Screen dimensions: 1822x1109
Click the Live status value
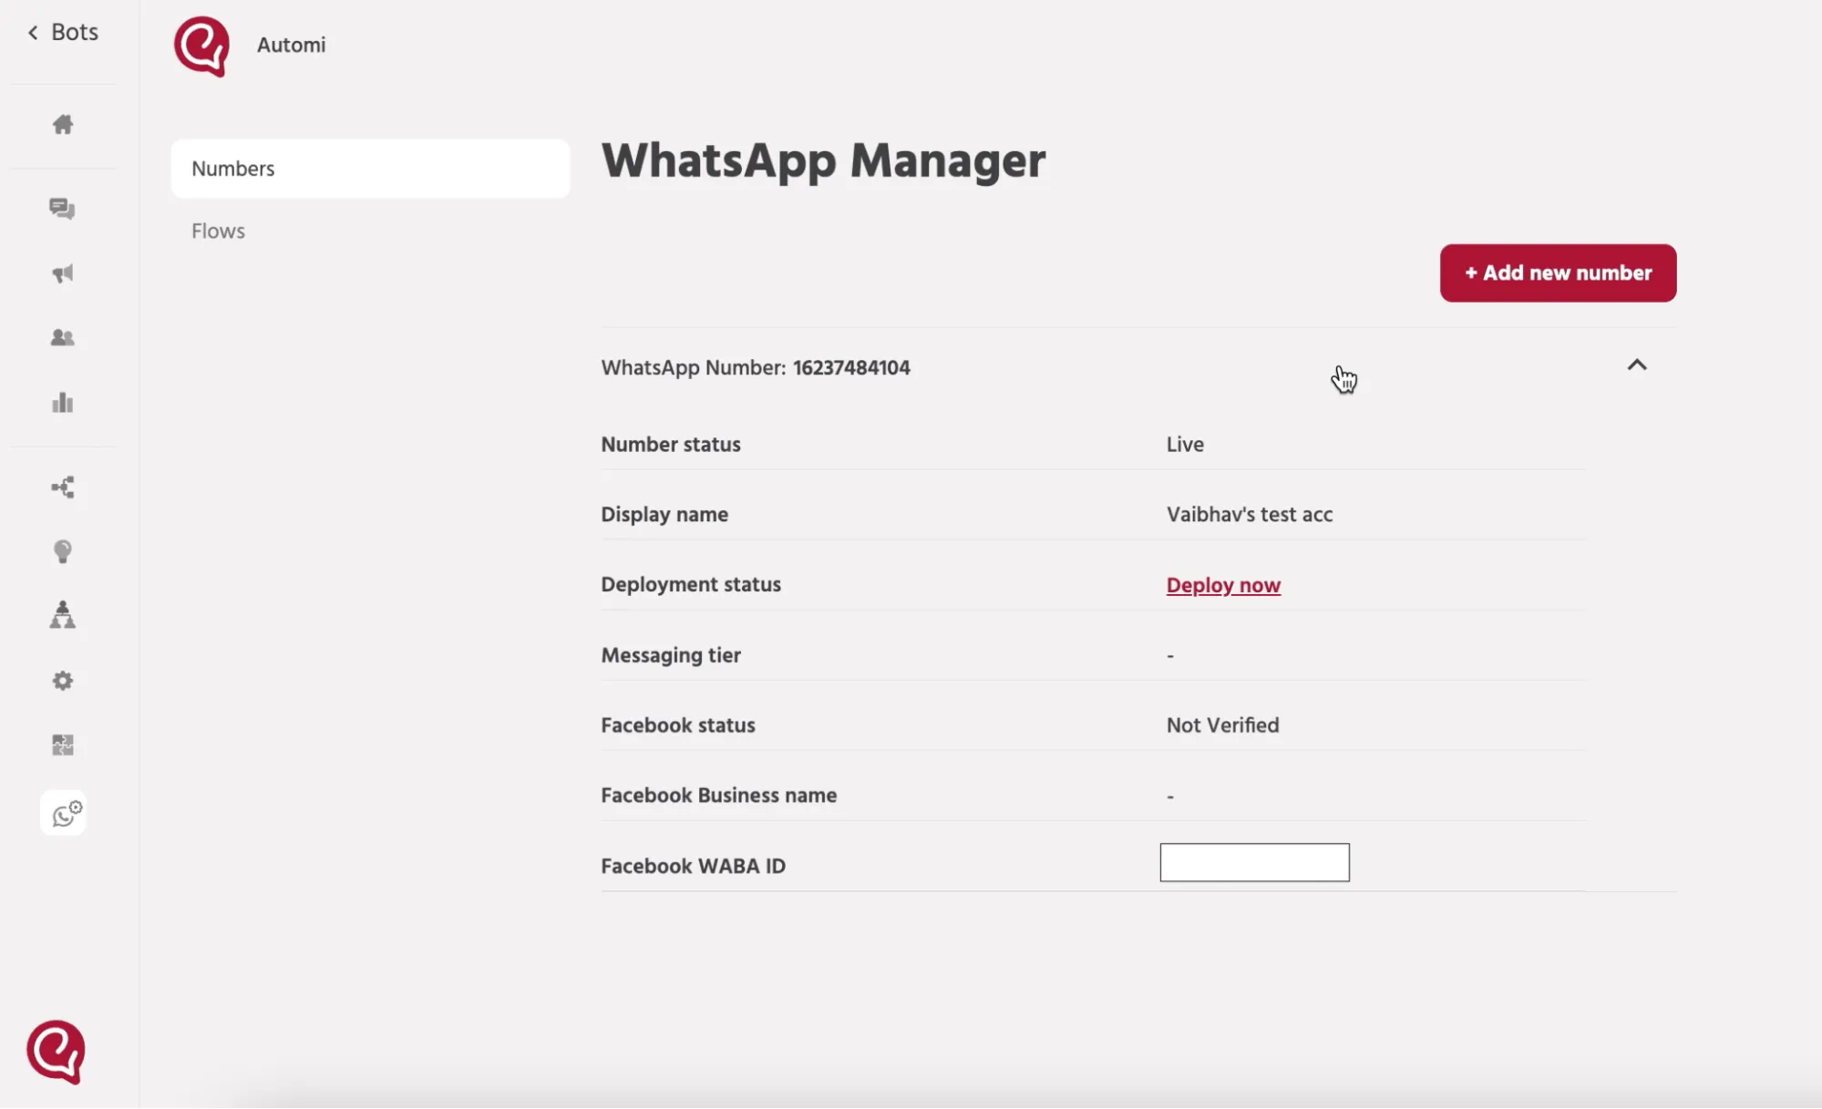coord(1185,445)
